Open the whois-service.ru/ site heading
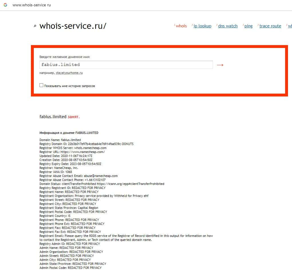This screenshot has width=292, height=270. point(73,26)
